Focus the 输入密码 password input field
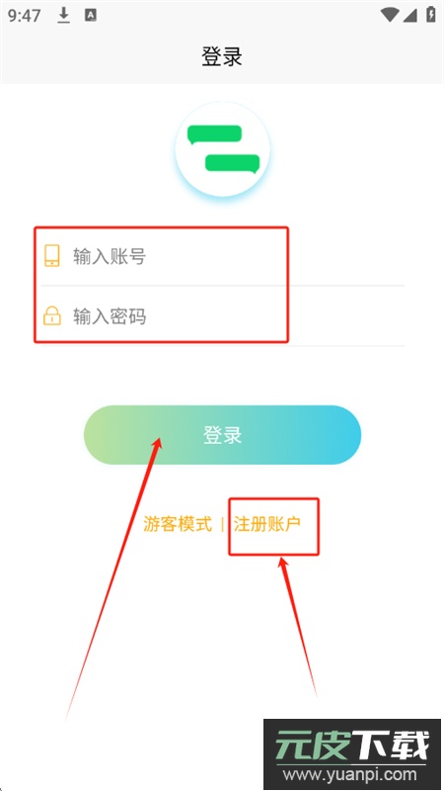Screen dimensions: 444x791 coord(222,316)
